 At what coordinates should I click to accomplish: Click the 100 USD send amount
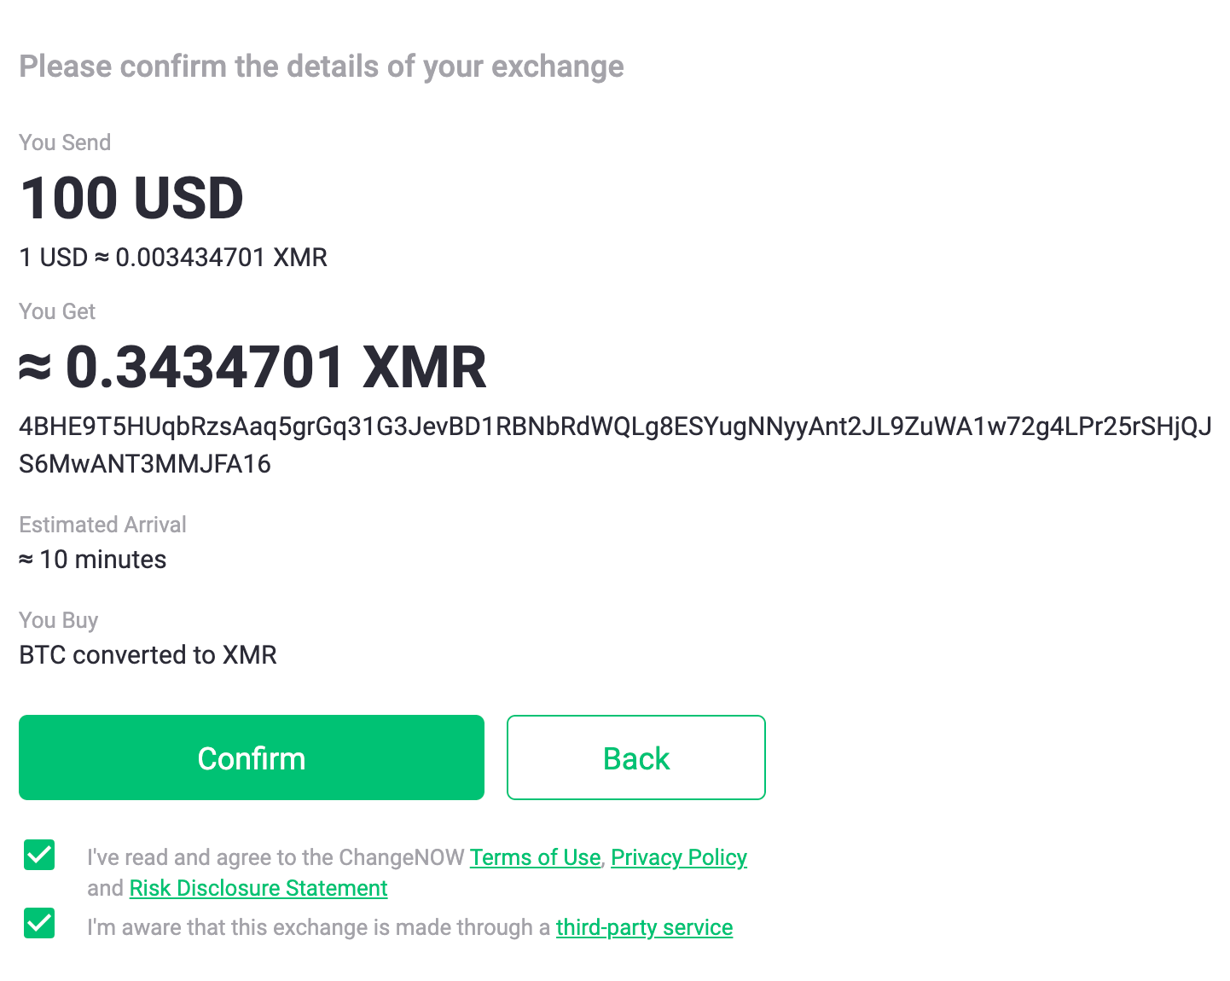[131, 198]
